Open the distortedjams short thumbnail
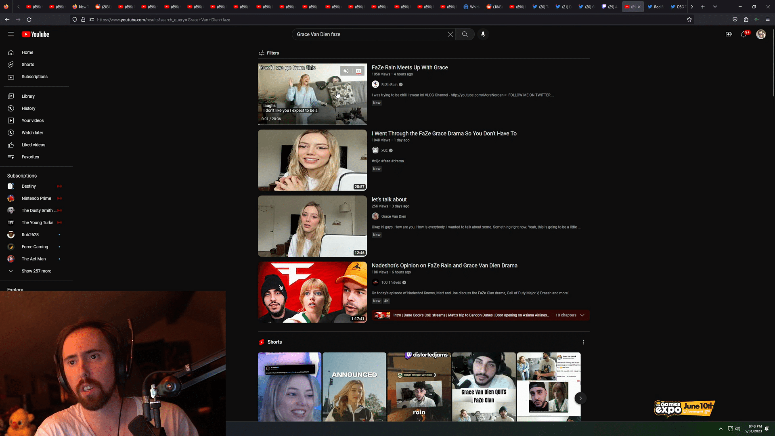This screenshot has height=436, width=775. (x=419, y=387)
